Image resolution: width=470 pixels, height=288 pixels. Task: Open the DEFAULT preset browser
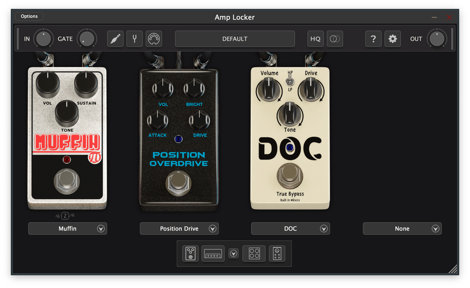235,39
